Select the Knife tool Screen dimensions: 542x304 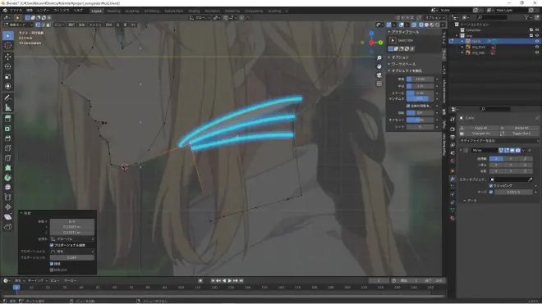pyautogui.click(x=8, y=158)
